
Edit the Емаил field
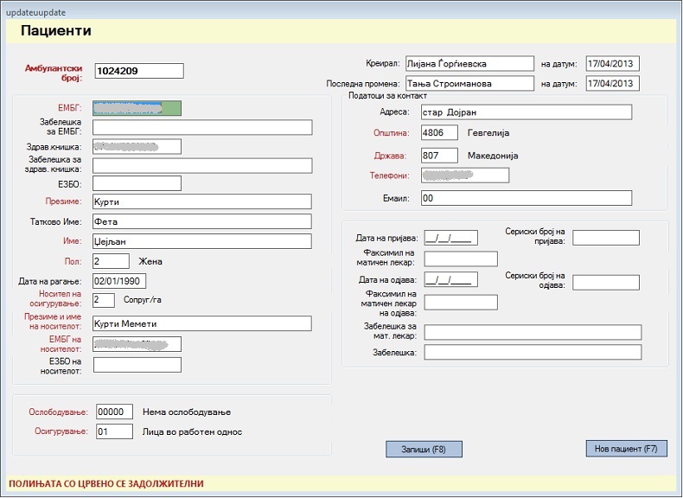(527, 198)
